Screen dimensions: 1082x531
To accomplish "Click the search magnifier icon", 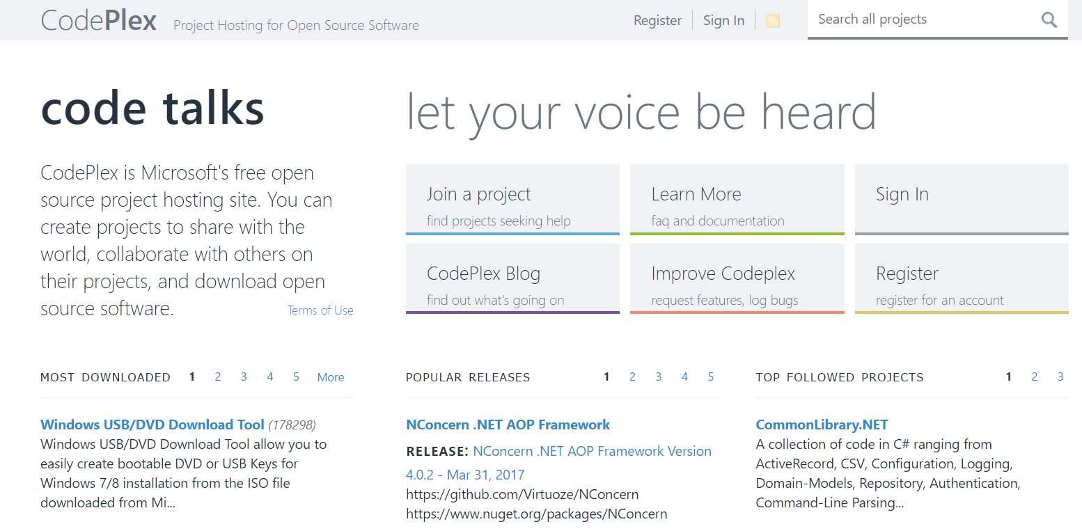I will 1049,19.
